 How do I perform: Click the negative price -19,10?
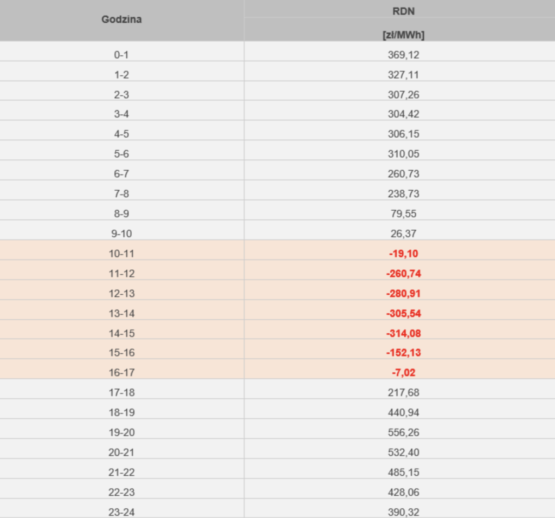click(403, 254)
